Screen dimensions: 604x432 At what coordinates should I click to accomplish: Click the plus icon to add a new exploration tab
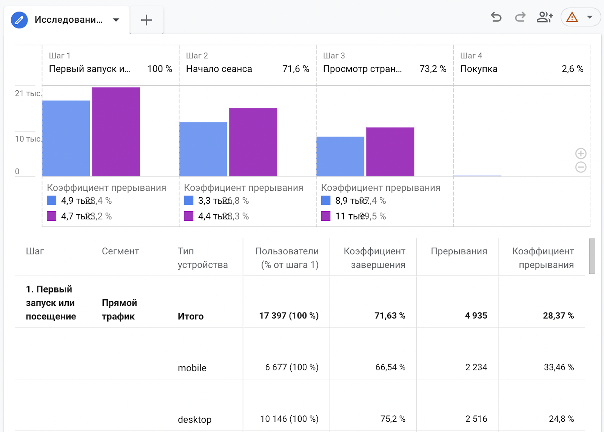click(x=146, y=20)
